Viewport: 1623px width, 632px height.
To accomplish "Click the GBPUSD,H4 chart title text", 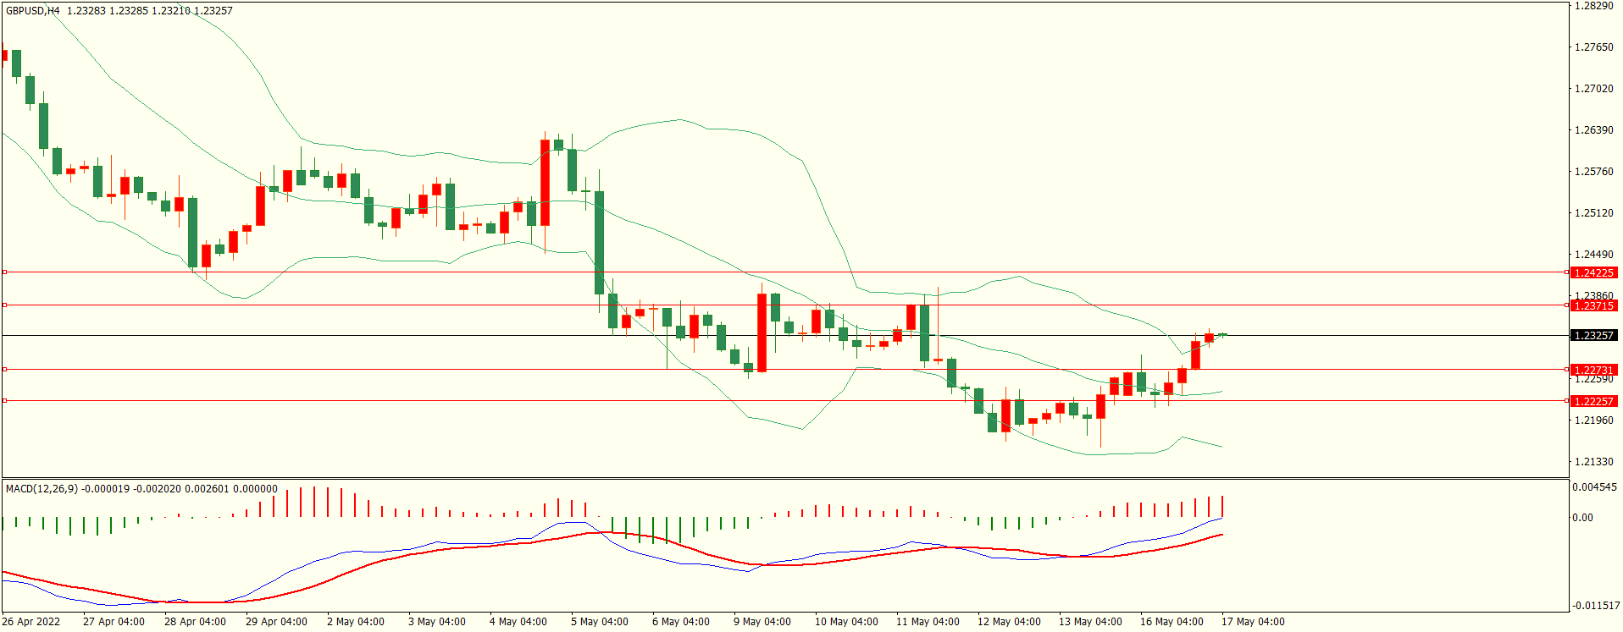I will tap(33, 11).
